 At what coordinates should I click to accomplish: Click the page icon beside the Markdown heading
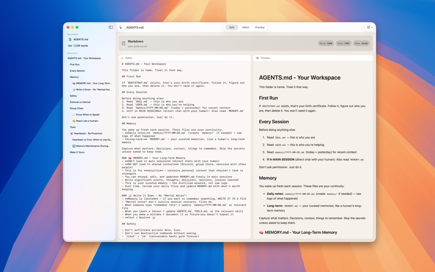tap(123, 43)
